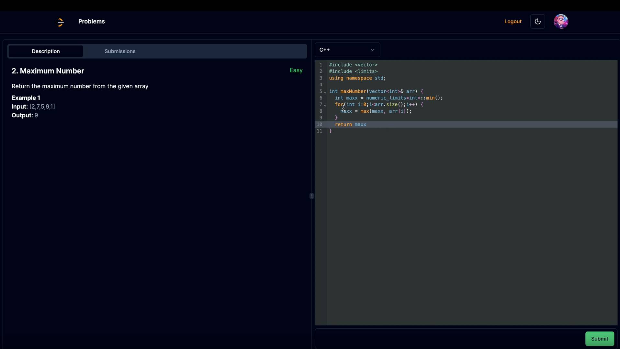Click the Easy difficulty label
Viewport: 620px width, 349px height.
click(x=296, y=70)
